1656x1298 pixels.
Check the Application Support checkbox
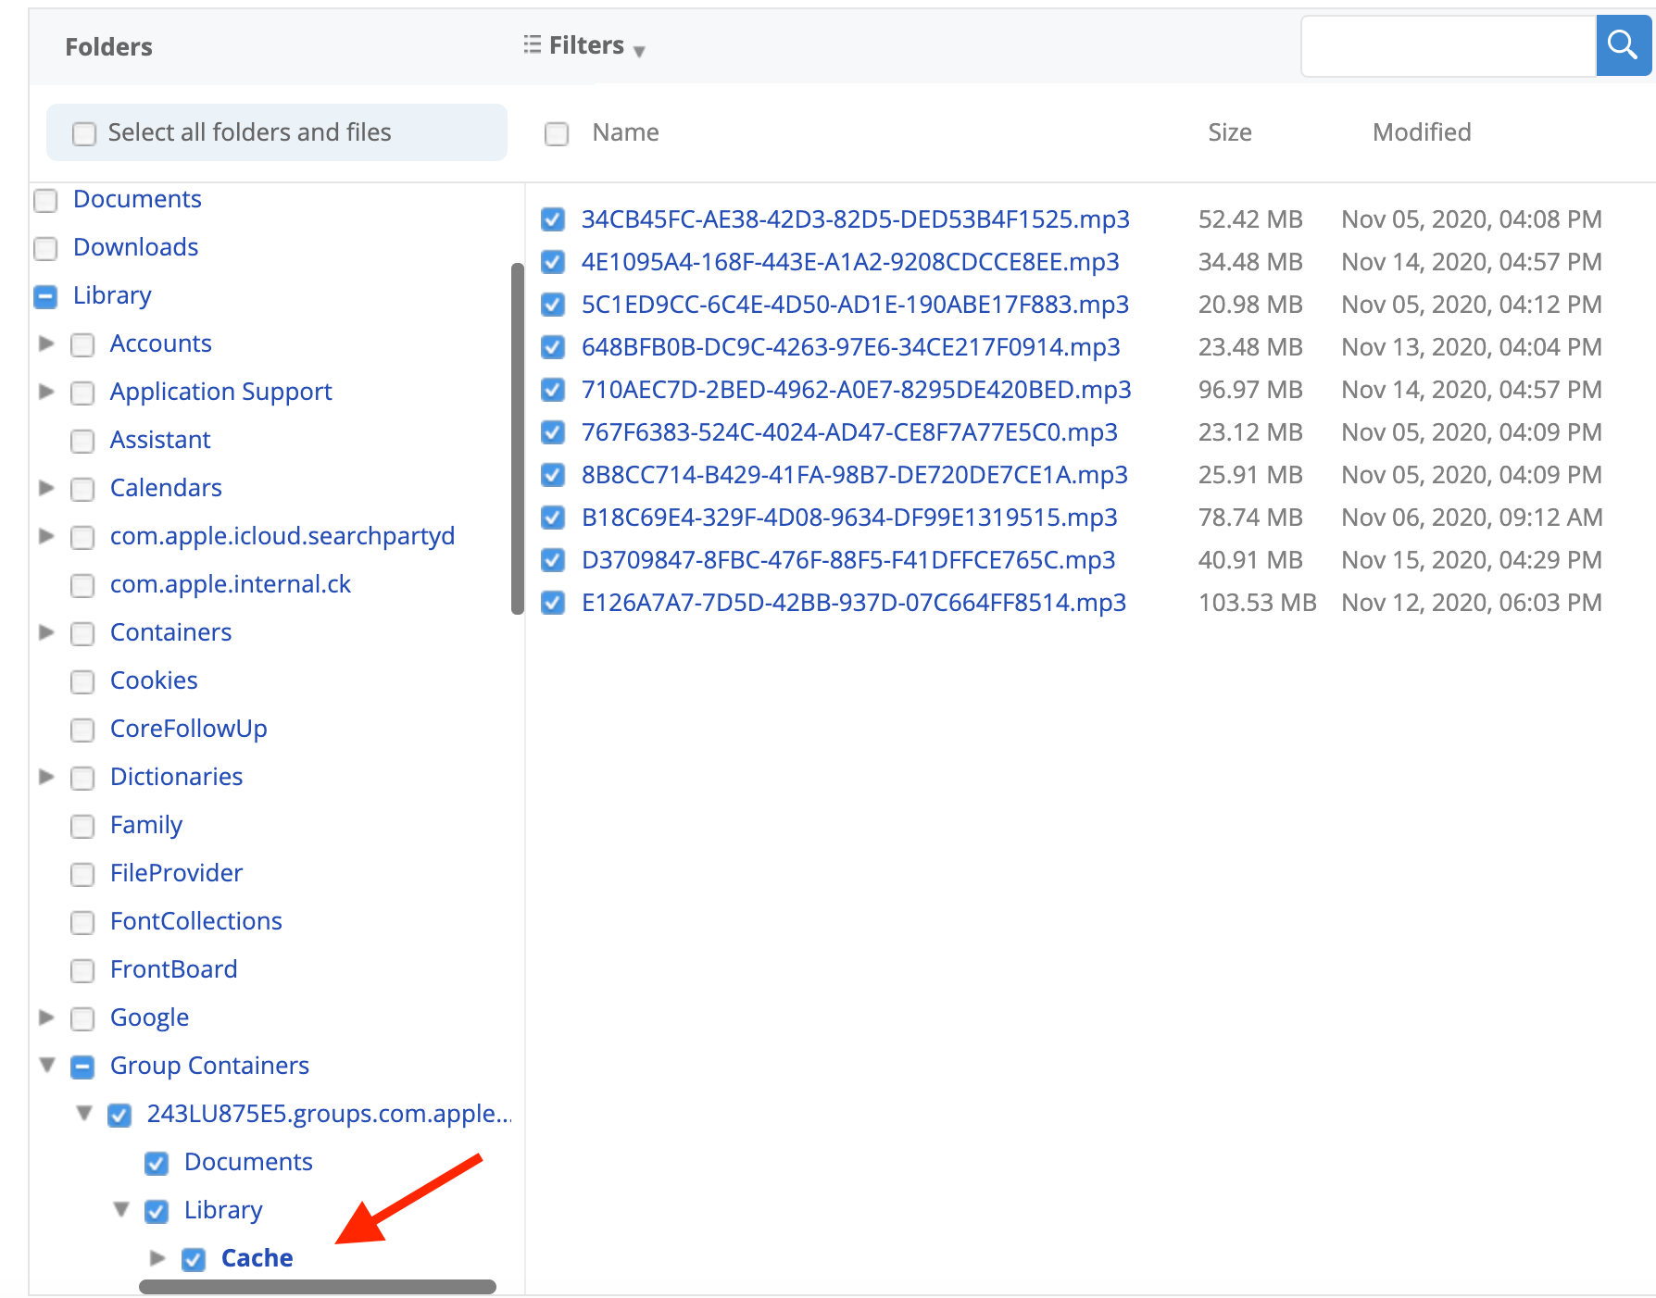(82, 393)
